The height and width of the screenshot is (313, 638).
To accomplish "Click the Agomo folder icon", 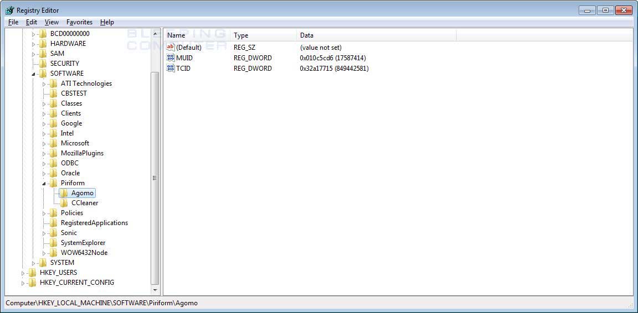I will (x=64, y=193).
